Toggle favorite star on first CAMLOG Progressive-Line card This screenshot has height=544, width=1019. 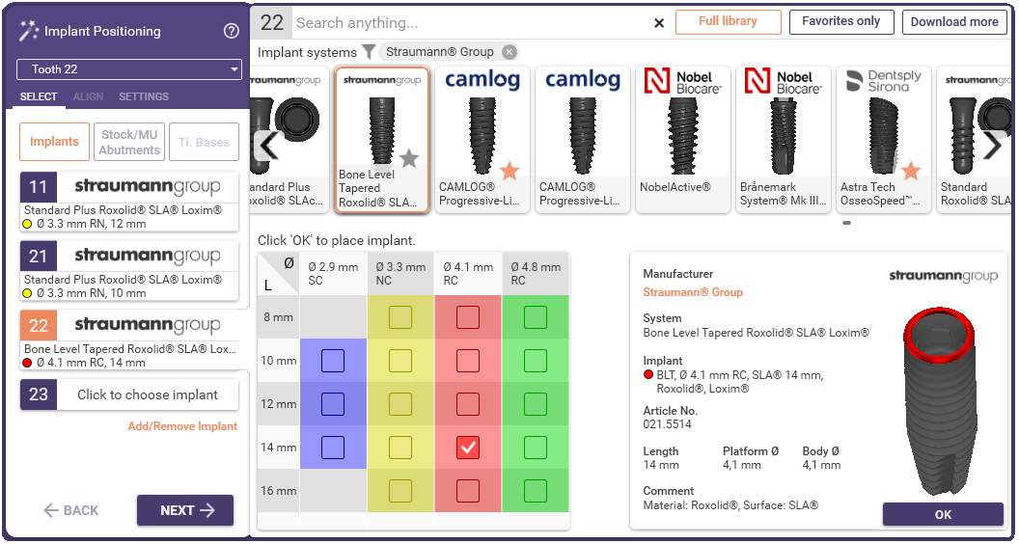coord(510,171)
